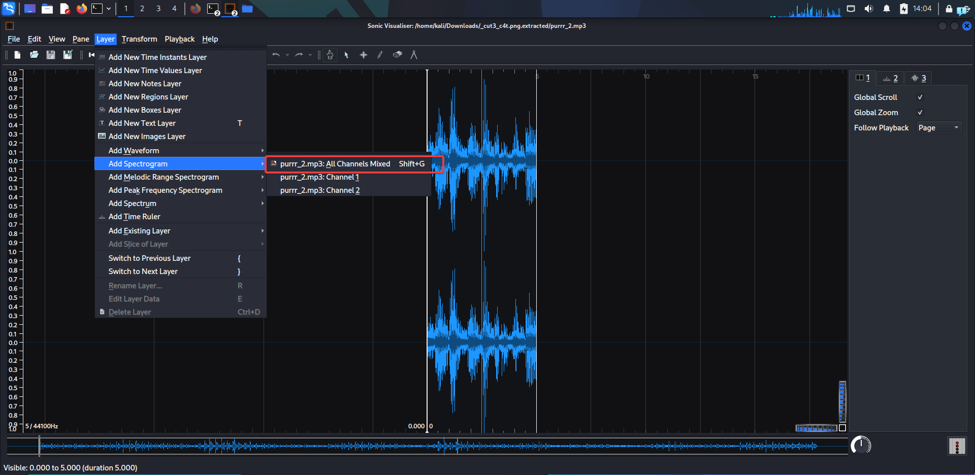Viewport: 975px width, 475px height.
Task: Click the battery power icon in the tray
Action: pyautogui.click(x=904, y=9)
